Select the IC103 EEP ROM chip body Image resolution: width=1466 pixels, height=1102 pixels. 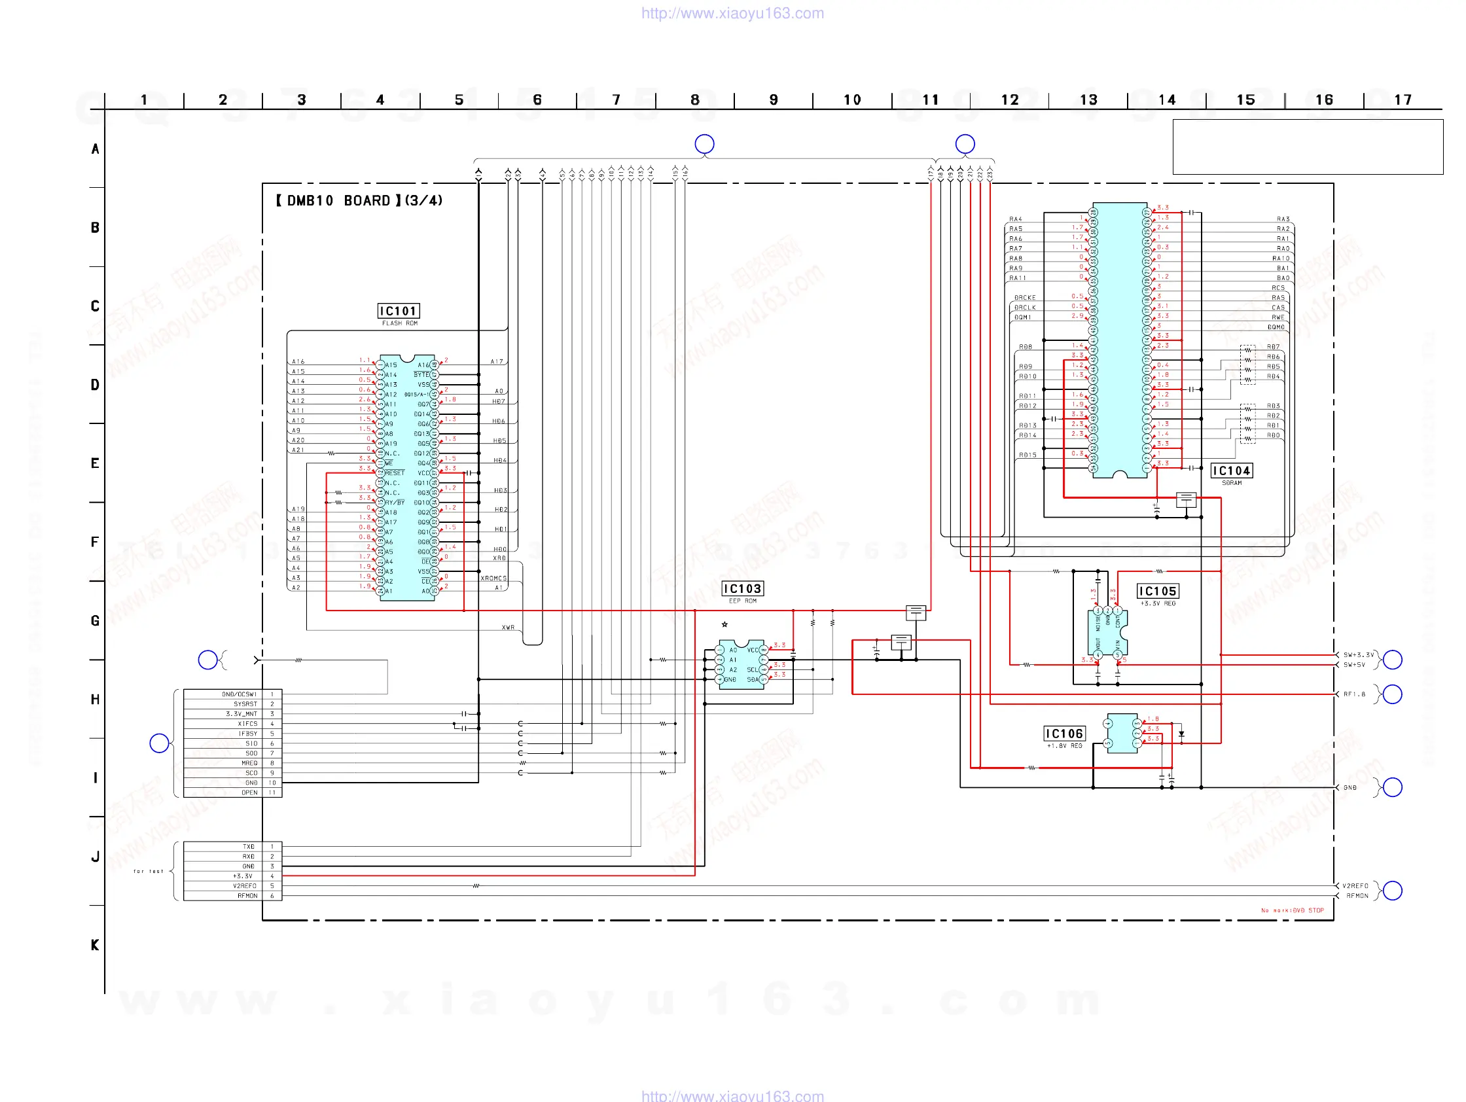741,665
